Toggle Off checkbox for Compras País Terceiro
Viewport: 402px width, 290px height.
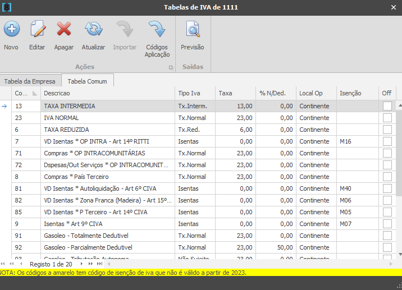387,177
